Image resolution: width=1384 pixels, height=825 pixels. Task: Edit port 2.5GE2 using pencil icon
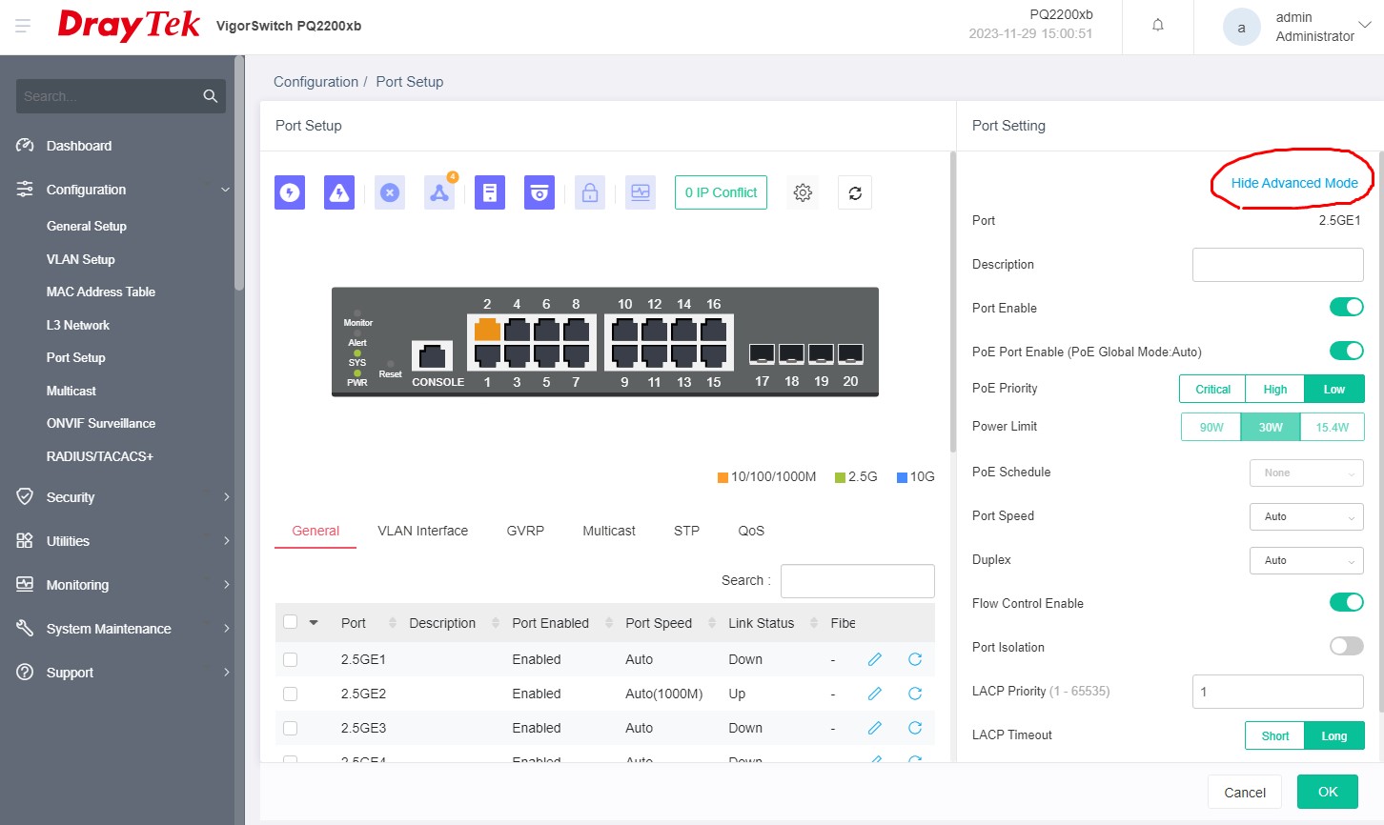coord(874,694)
